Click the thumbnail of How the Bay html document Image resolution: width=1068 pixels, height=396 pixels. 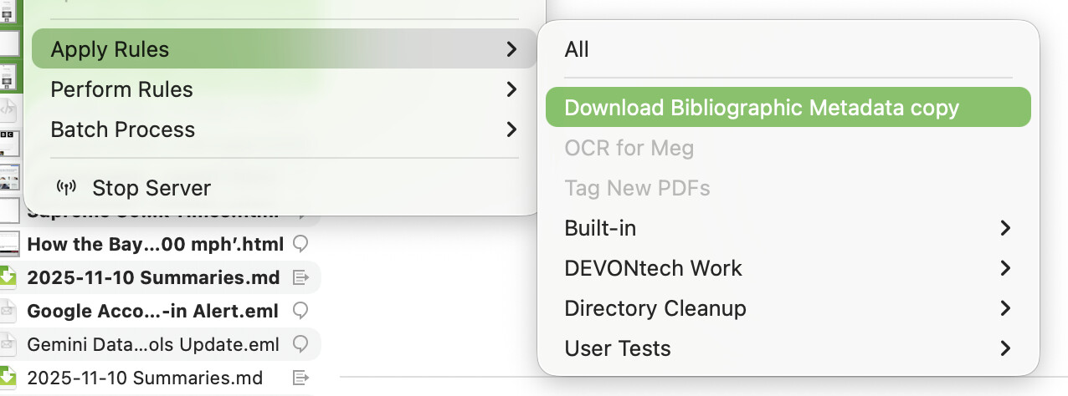8,244
